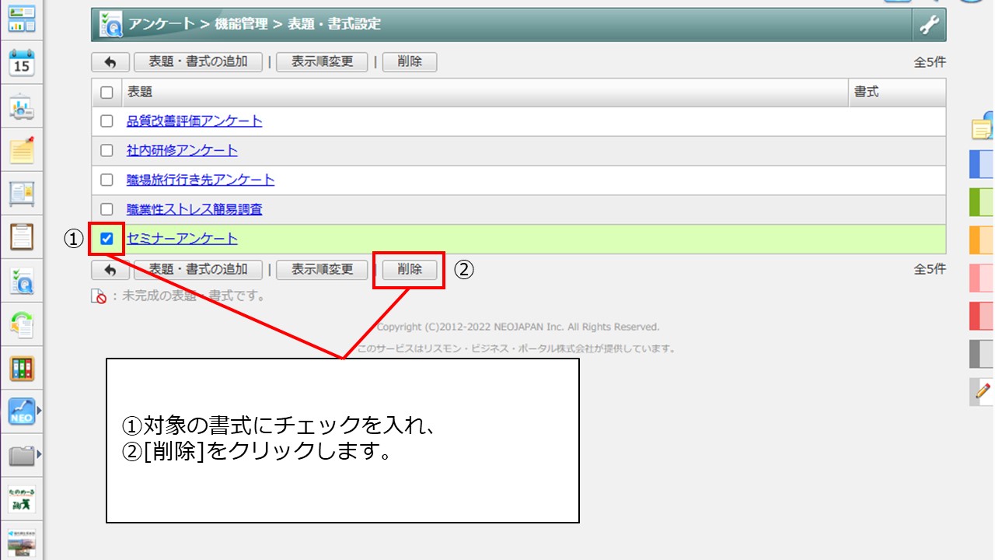
Task: Click the NEOJAPAN copyright footer text
Action: tap(518, 327)
